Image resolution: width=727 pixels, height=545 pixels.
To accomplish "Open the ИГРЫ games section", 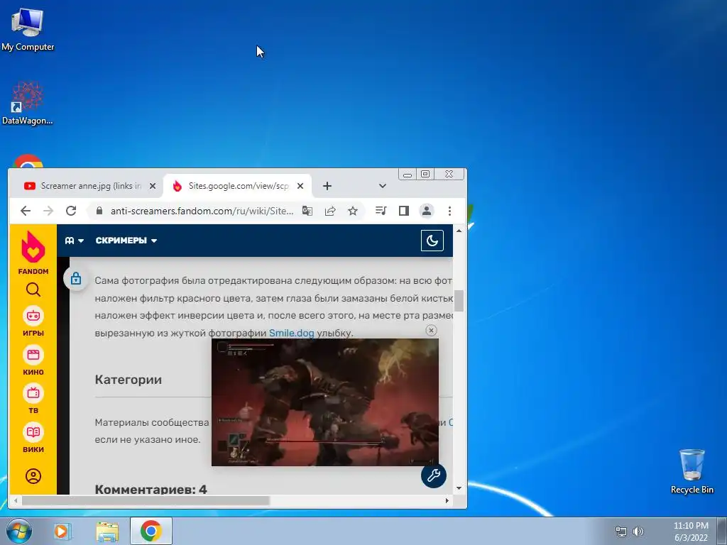I will 33,321.
